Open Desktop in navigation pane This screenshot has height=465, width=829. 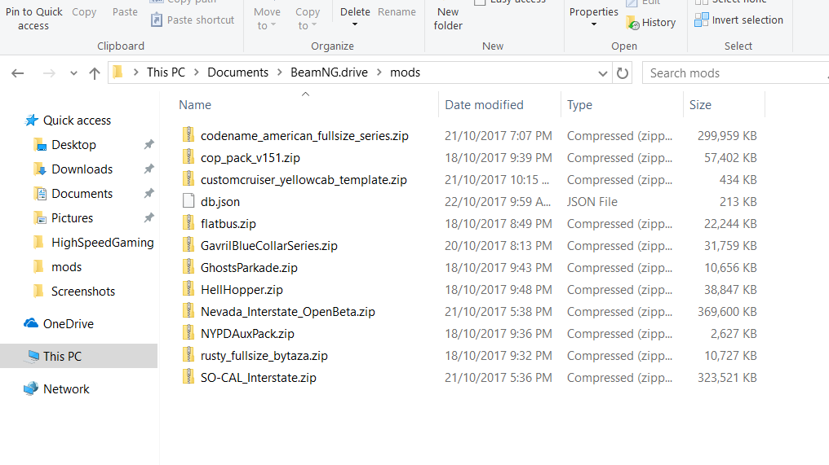[73, 145]
